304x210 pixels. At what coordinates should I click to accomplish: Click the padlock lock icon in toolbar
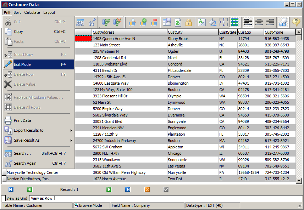click(189, 22)
